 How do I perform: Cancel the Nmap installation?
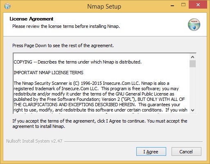pyautogui.click(x=186, y=152)
